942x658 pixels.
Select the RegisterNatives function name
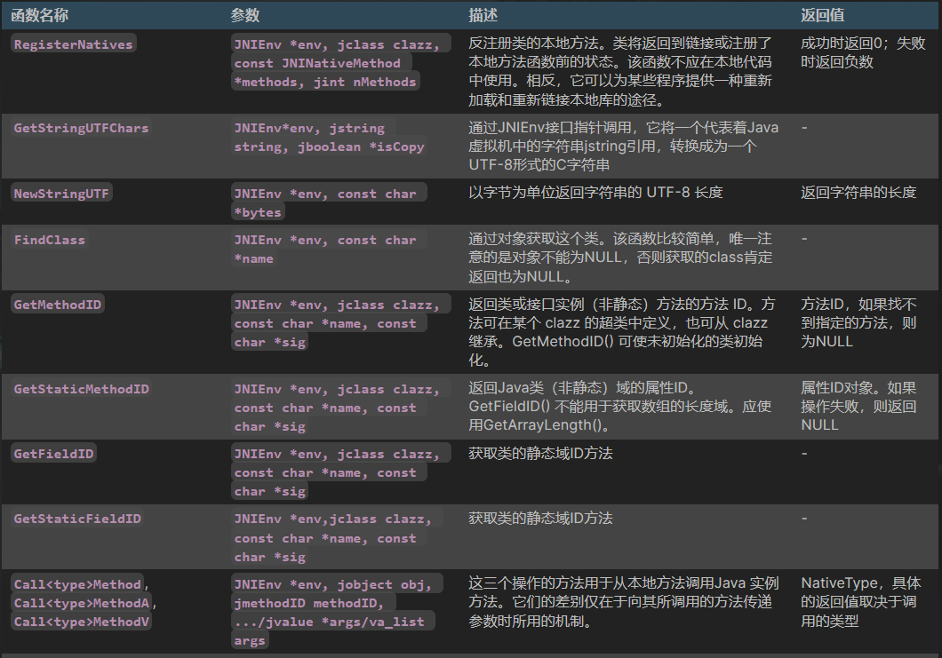(73, 44)
